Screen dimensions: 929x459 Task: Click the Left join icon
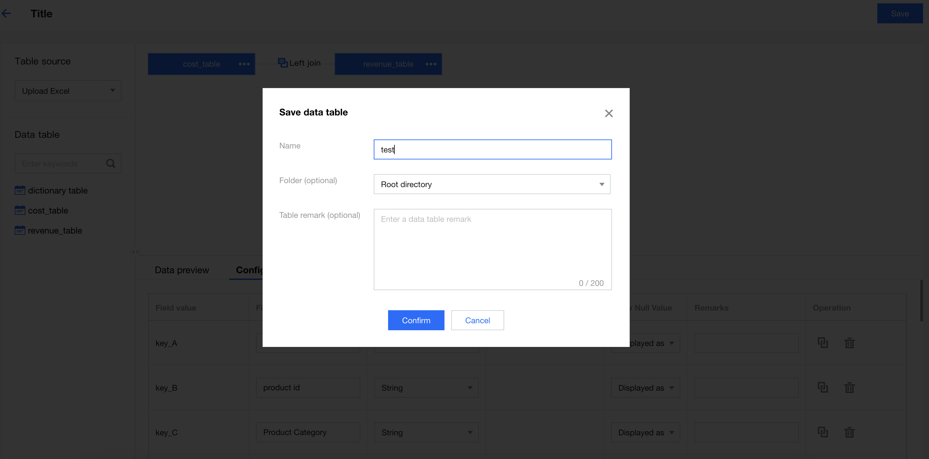(282, 63)
